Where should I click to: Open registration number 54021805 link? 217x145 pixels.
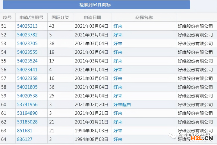click(x=27, y=87)
